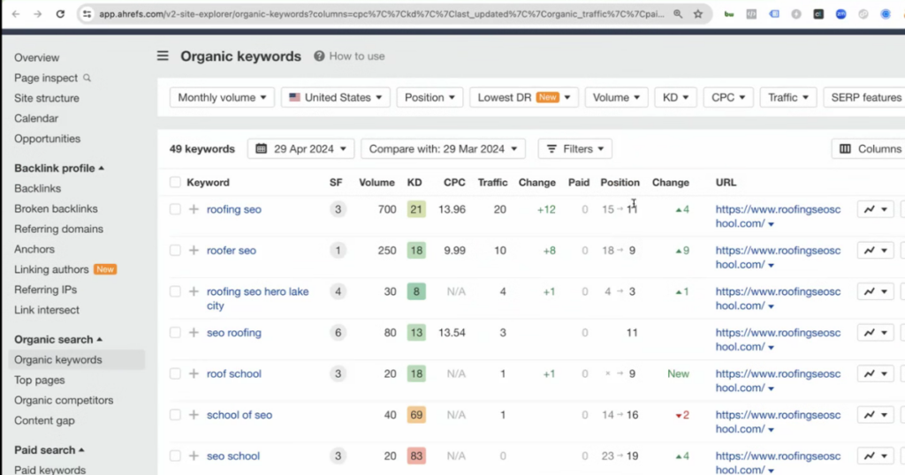905x475 pixels.
Task: Add the roofer seo keyword with the plus icon
Action: [x=194, y=250]
